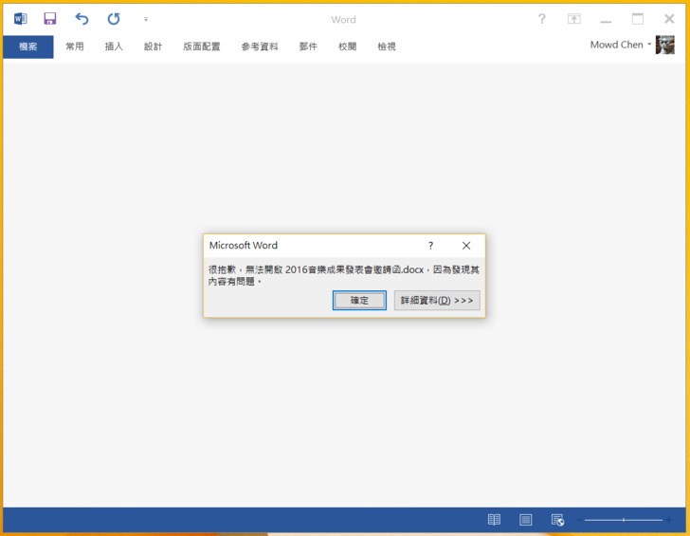Close the Microsoft Word error dialog

465,246
